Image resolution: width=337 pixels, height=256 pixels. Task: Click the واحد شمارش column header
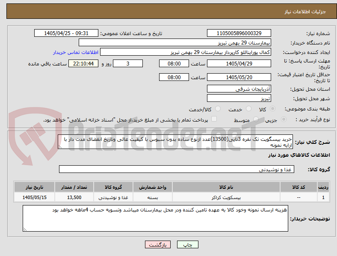tap(153, 187)
